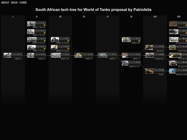This screenshot has height=140, width=187.
Task: Open the Rooikat (R) vehicle card
Action: (178, 63)
